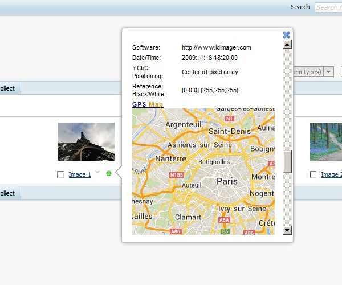The height and width of the screenshot is (285, 342).
Task: Click the forest path thumbnail
Action: pyautogui.click(x=326, y=141)
